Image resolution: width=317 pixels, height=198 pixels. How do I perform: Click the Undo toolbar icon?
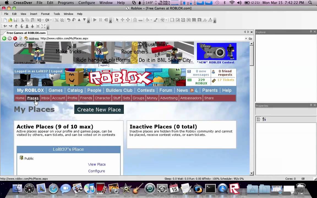point(39,20)
